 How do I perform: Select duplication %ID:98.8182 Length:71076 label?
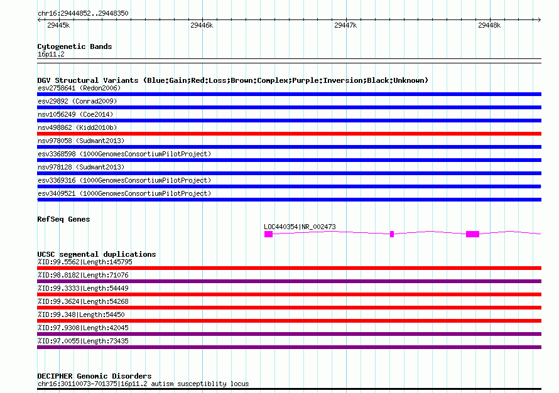click(x=83, y=275)
